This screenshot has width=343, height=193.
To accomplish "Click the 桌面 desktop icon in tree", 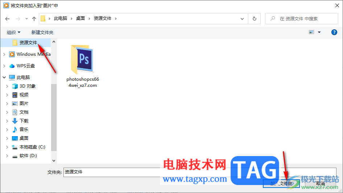I will pyautogui.click(x=15, y=138).
